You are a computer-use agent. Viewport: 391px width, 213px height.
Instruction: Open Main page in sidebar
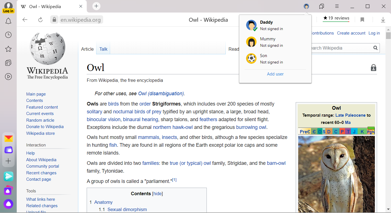[x=36, y=94]
